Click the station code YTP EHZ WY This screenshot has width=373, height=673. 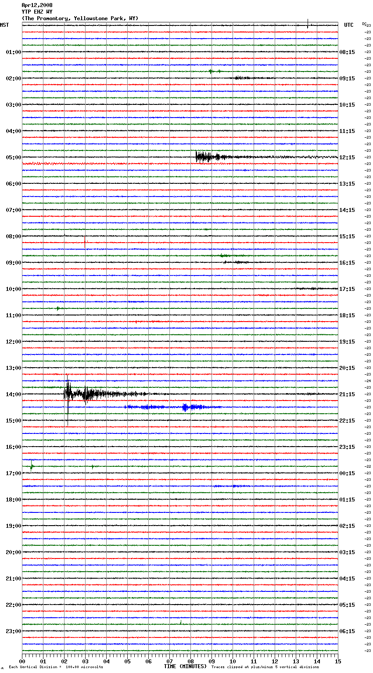(37, 12)
